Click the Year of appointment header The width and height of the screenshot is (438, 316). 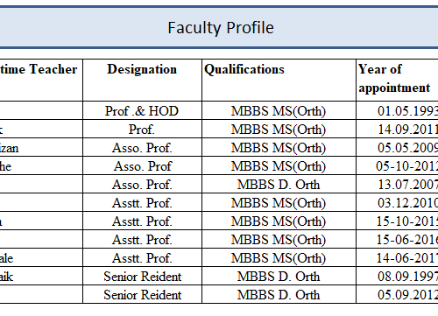[394, 78]
